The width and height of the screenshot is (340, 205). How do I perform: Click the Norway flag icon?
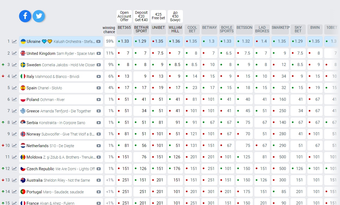tap(23, 134)
